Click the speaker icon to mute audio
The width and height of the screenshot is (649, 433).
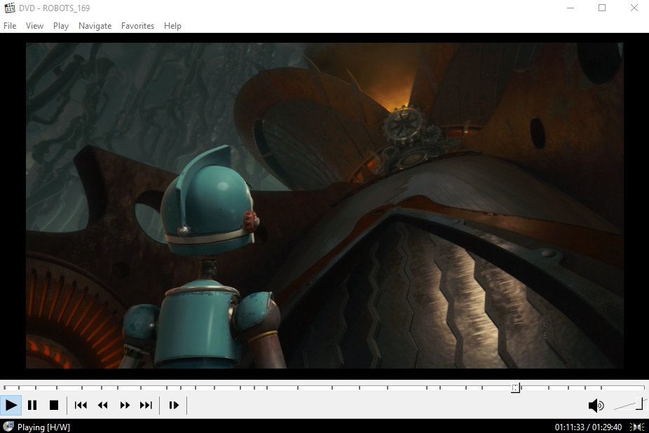pyautogui.click(x=596, y=405)
